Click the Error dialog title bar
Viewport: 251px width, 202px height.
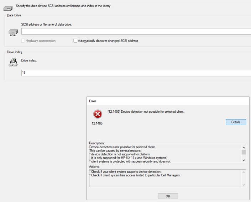click(168, 101)
